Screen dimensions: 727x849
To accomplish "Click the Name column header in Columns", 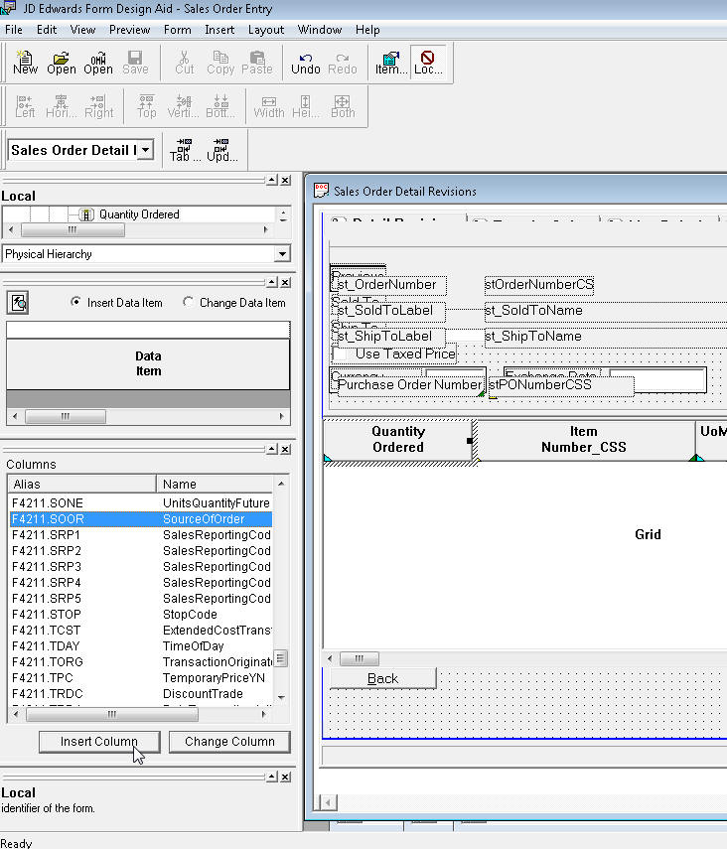I will [215, 484].
